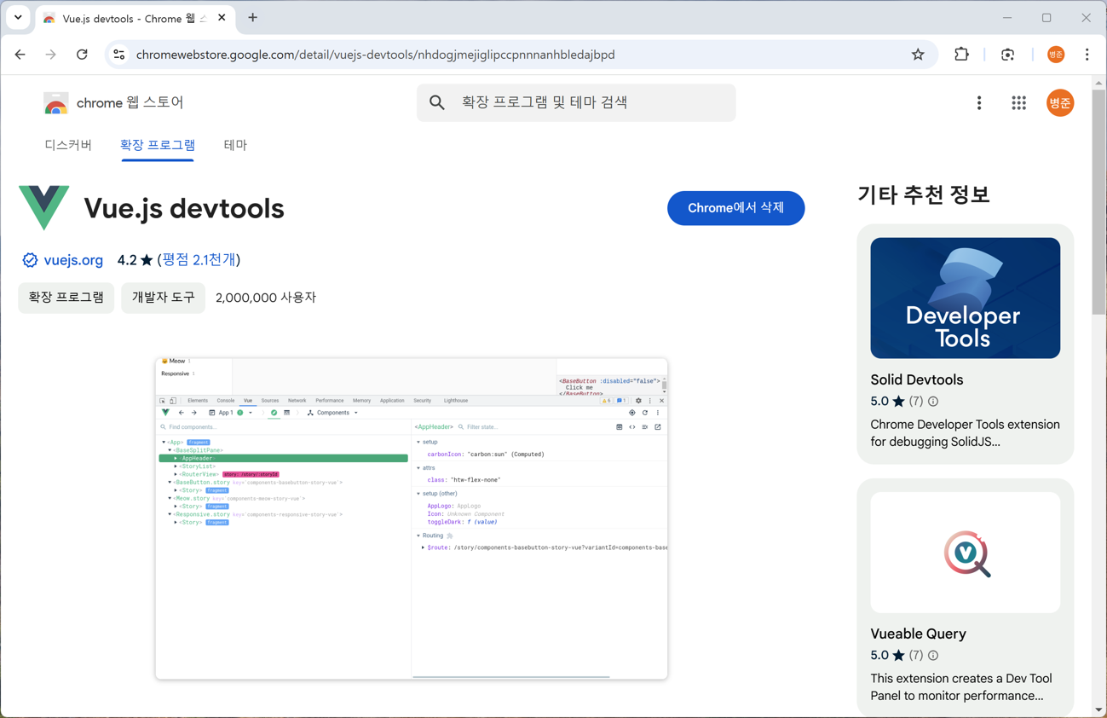
Task: Open the Solid Devtools card image
Action: point(966,298)
